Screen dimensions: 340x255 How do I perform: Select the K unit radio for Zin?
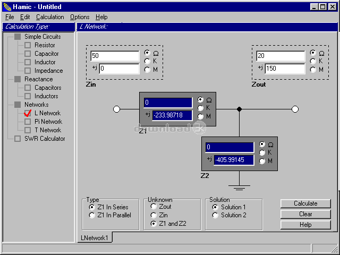coord(147,61)
